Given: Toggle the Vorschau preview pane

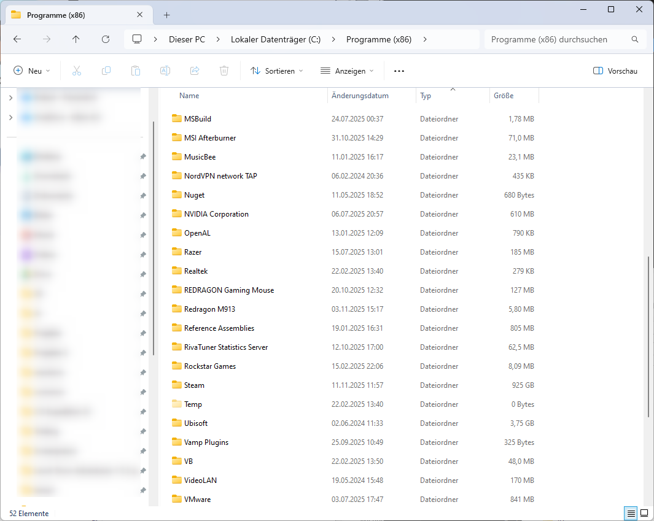Looking at the screenshot, I should point(615,71).
